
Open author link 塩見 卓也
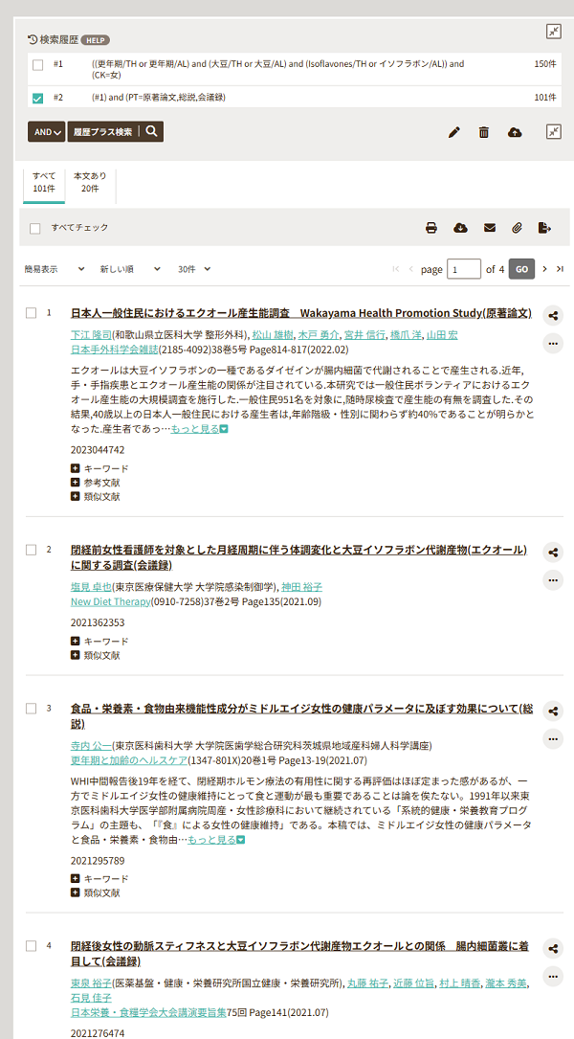click(92, 586)
